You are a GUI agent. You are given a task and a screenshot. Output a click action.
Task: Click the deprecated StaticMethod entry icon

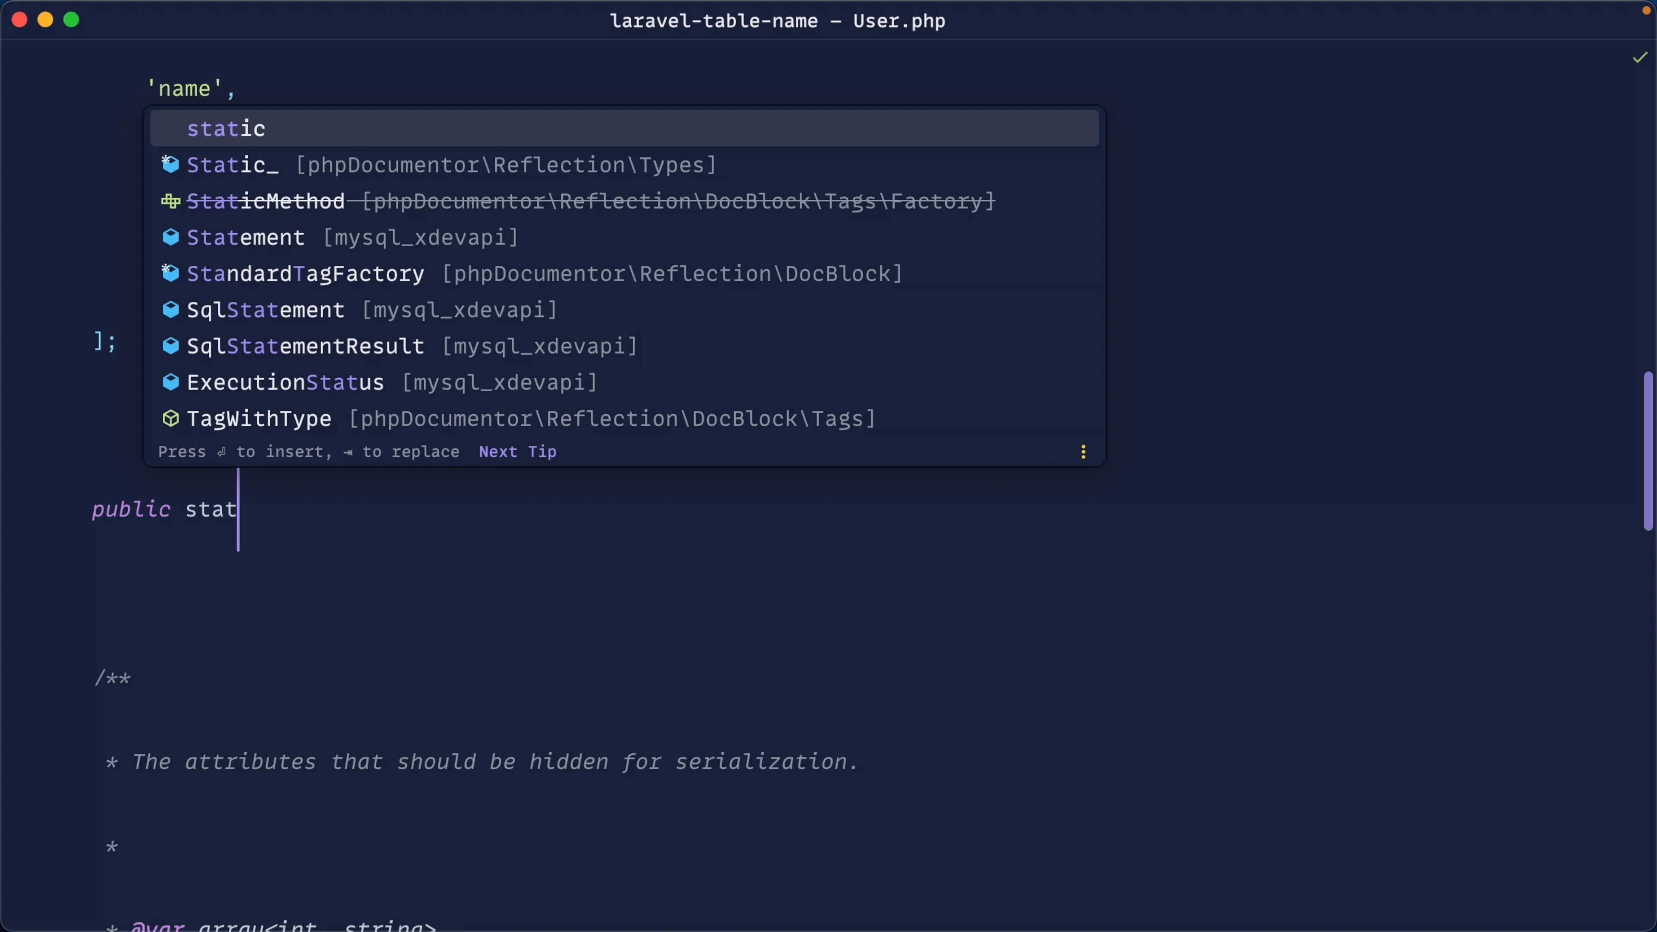point(170,202)
